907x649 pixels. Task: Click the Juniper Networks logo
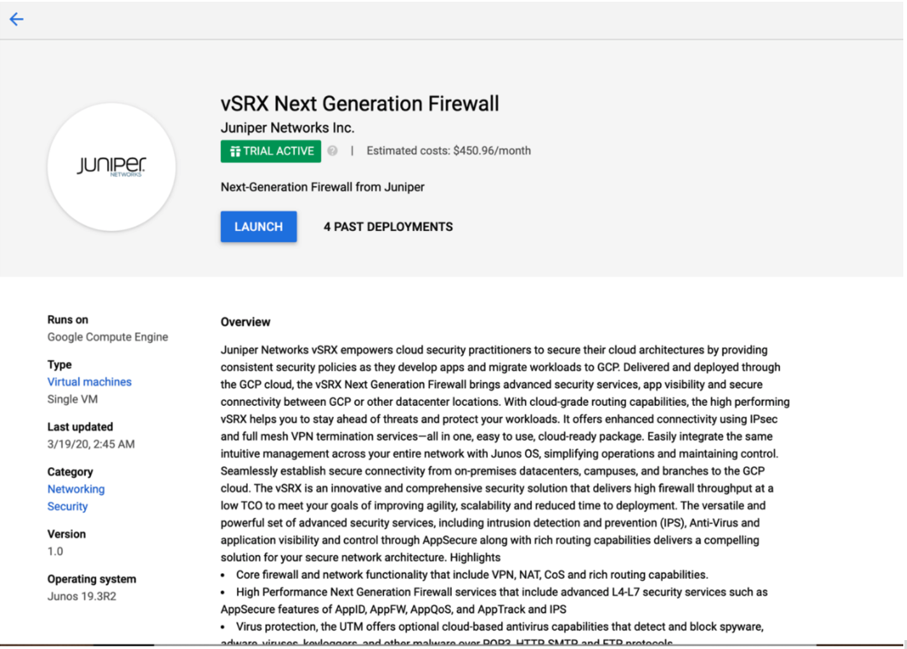click(111, 167)
